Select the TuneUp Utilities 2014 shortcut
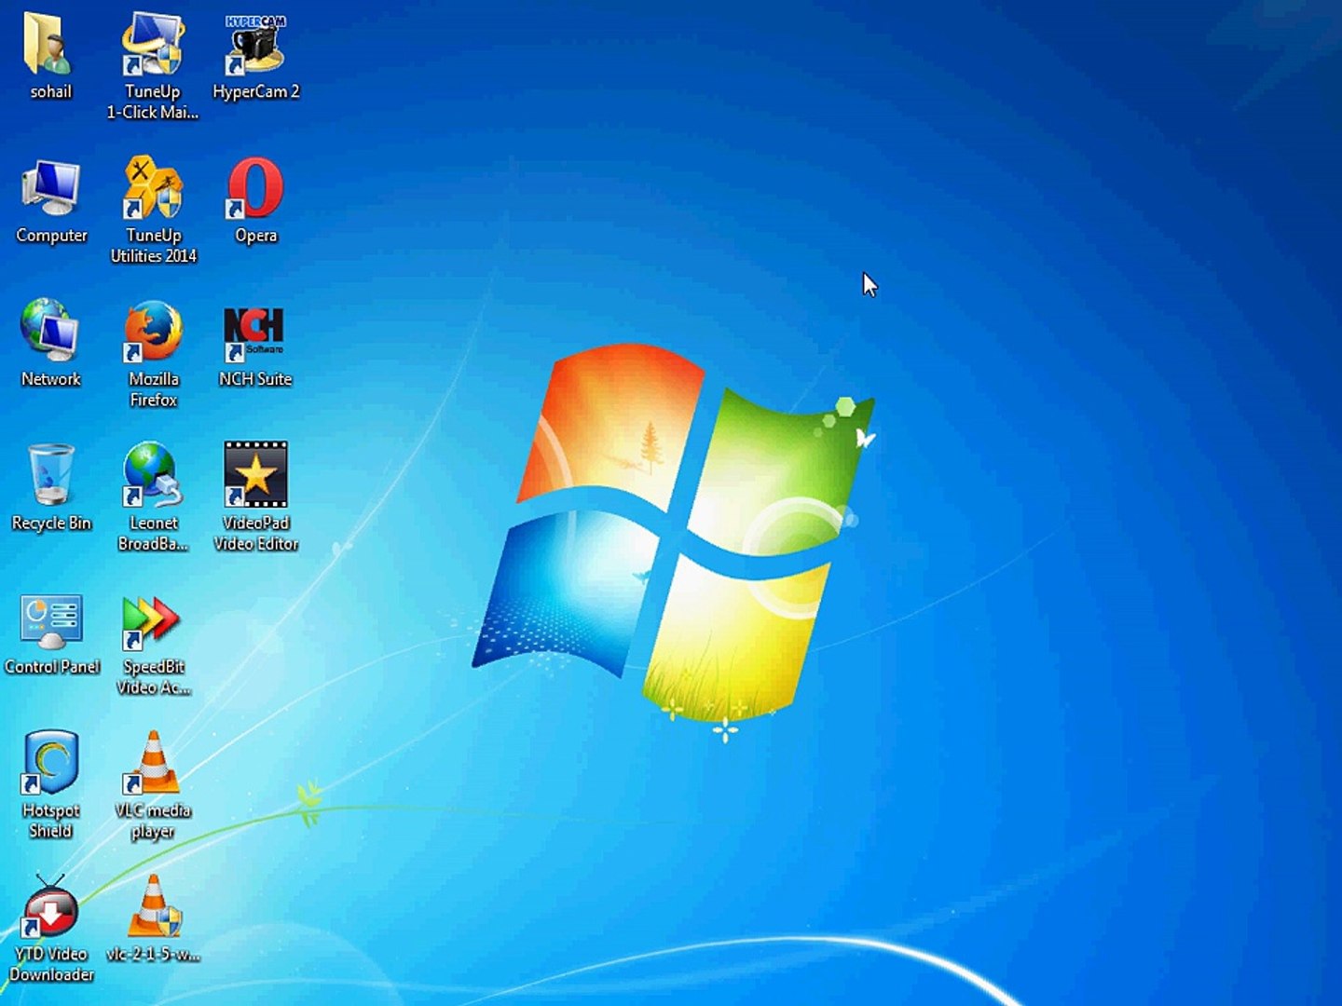 tap(153, 189)
